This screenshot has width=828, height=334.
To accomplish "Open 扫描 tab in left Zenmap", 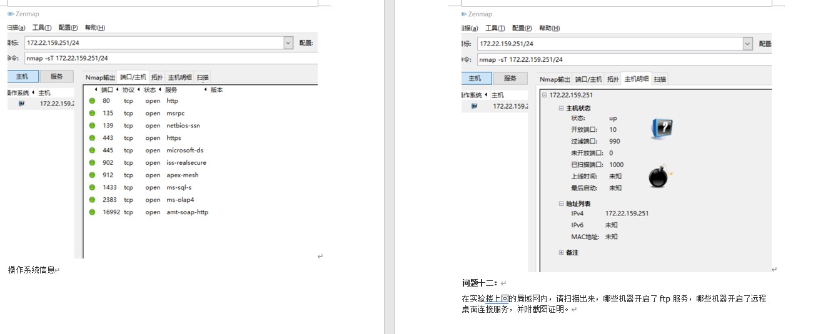I will (x=203, y=77).
